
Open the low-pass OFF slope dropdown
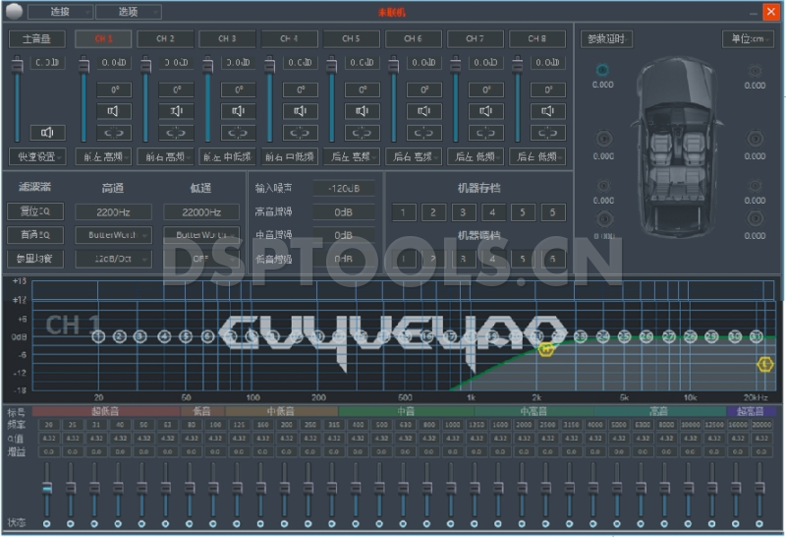[201, 259]
